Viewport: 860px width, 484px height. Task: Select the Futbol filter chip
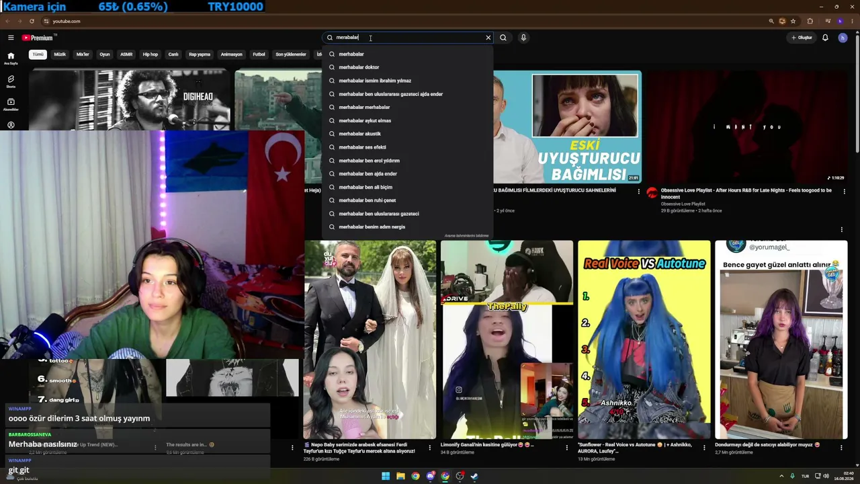click(259, 54)
